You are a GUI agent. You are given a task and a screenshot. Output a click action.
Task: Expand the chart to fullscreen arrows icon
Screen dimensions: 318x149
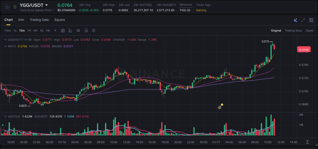303,20
